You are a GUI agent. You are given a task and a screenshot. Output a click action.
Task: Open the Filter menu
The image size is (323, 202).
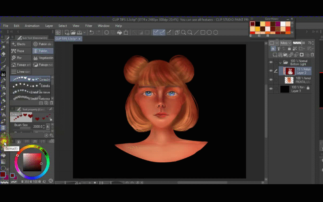88,25
